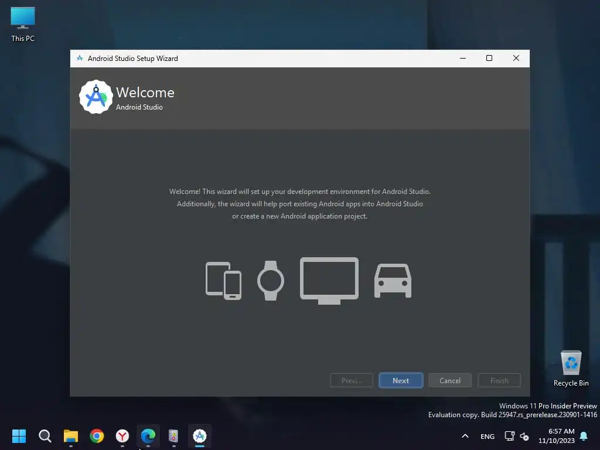Click the car automotive icon

(x=393, y=281)
